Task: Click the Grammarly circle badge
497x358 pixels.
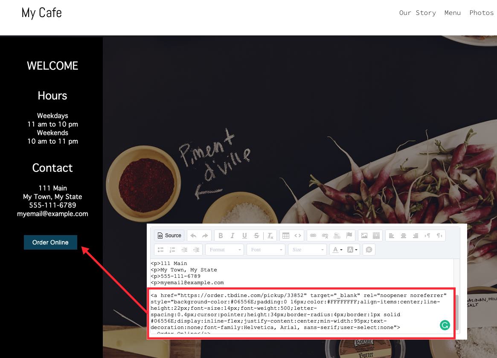Action: point(445,325)
